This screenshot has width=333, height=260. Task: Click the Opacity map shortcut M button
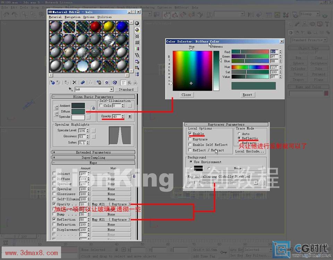click(x=129, y=117)
